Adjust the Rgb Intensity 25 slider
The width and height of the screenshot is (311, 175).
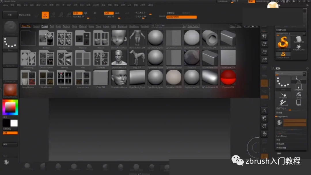81,17
